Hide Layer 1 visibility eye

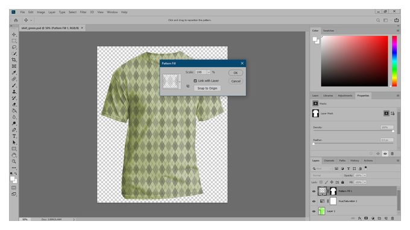314,211
